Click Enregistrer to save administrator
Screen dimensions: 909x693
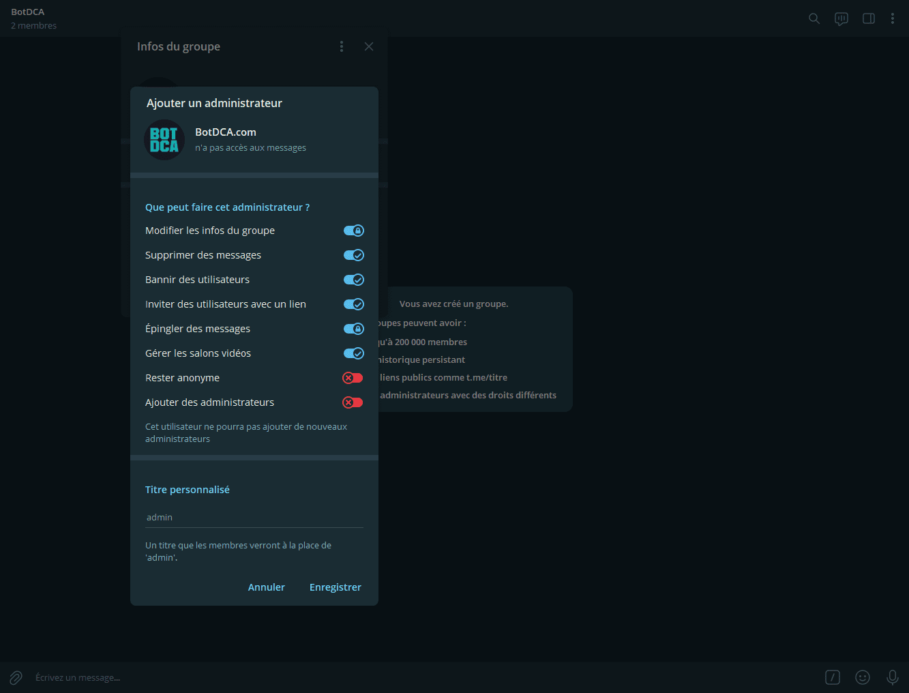coord(335,587)
